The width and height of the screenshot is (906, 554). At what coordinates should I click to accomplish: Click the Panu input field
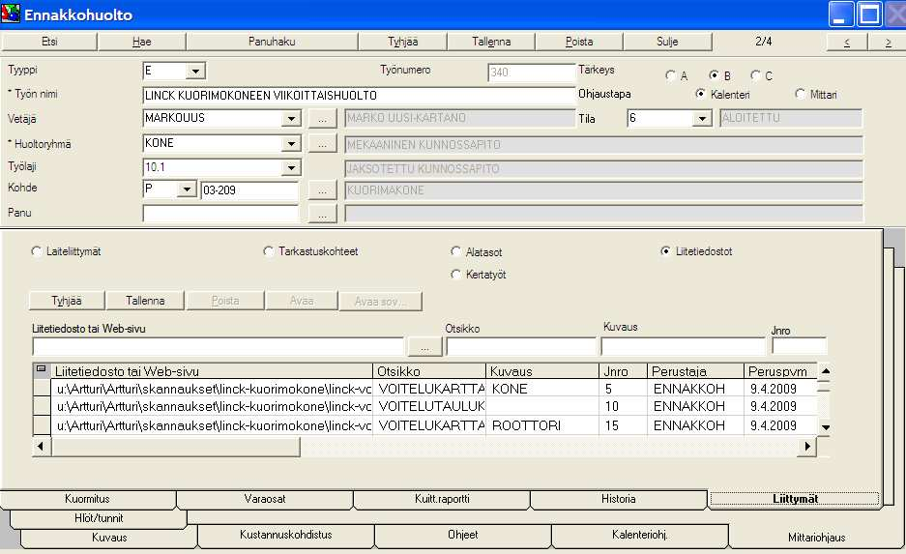(x=220, y=213)
